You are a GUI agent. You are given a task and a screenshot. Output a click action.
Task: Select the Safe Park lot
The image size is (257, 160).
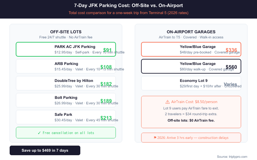[x=66, y=117]
